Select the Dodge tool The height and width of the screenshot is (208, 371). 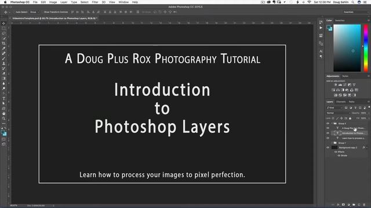(x=3, y=88)
